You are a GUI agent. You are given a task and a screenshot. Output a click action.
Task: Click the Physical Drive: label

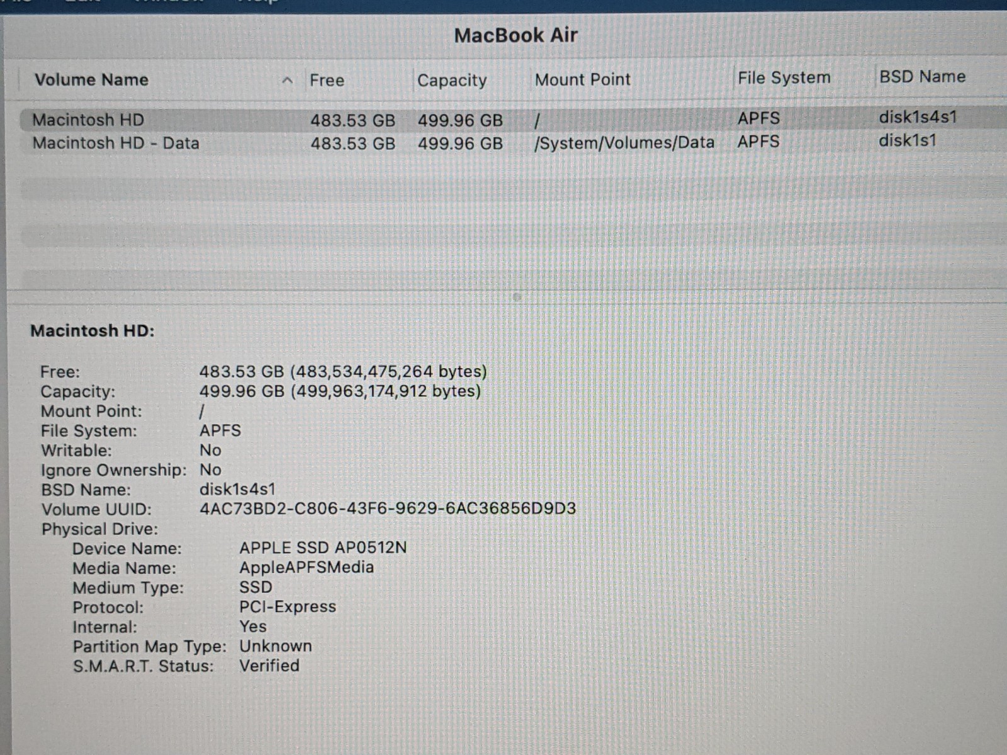coord(99,529)
